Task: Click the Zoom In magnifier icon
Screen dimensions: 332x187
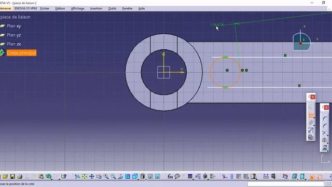Action: [x=106, y=177]
